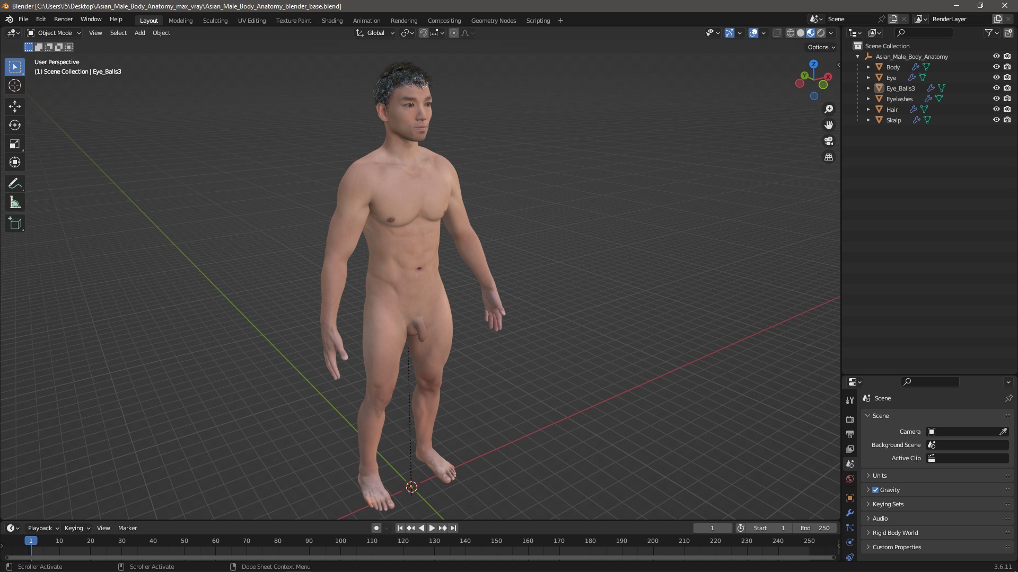Open the viewport Options dropdown
The width and height of the screenshot is (1018, 572).
(821, 47)
